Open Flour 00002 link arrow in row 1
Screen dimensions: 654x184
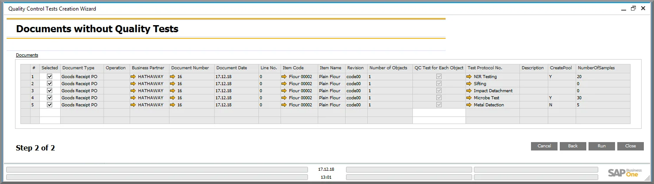pos(284,76)
